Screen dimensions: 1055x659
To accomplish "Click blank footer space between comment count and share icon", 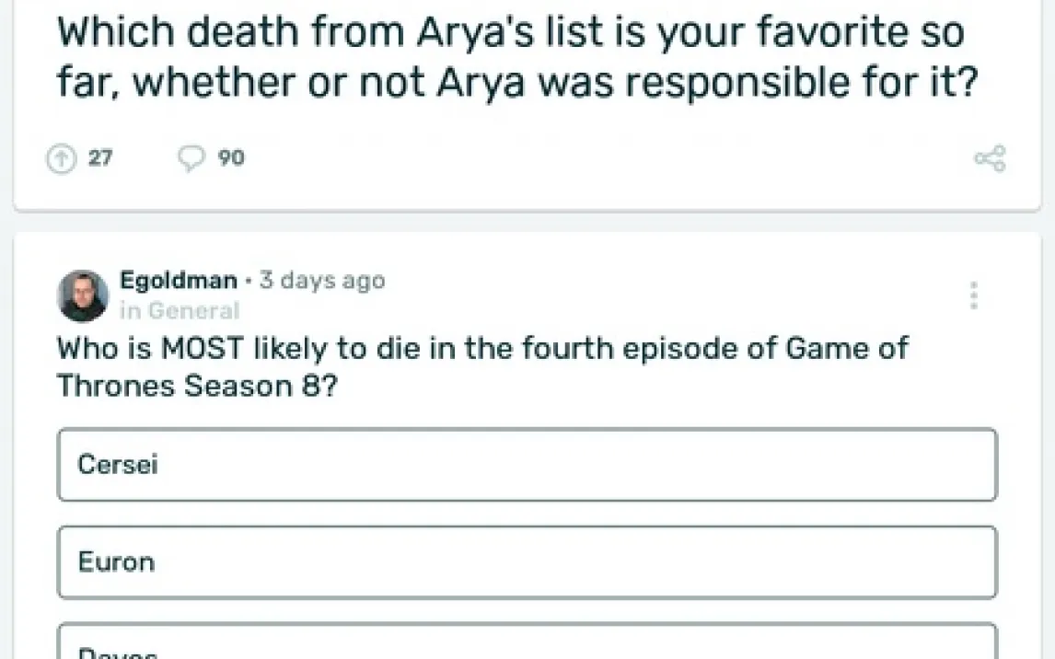I will 598,159.
